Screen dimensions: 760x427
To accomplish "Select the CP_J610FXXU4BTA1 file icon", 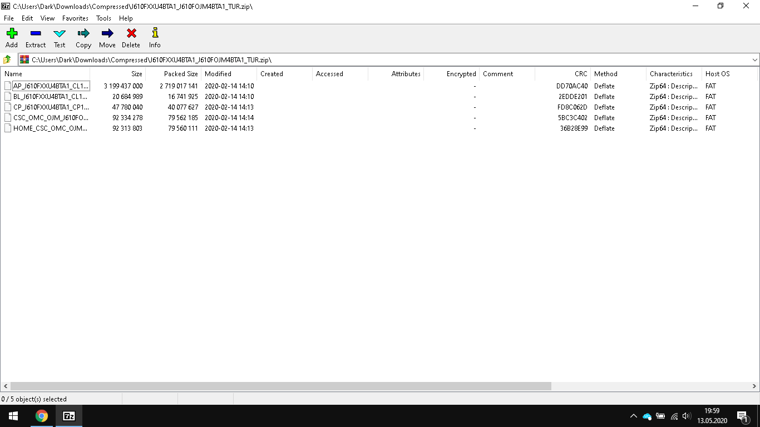I will point(8,107).
